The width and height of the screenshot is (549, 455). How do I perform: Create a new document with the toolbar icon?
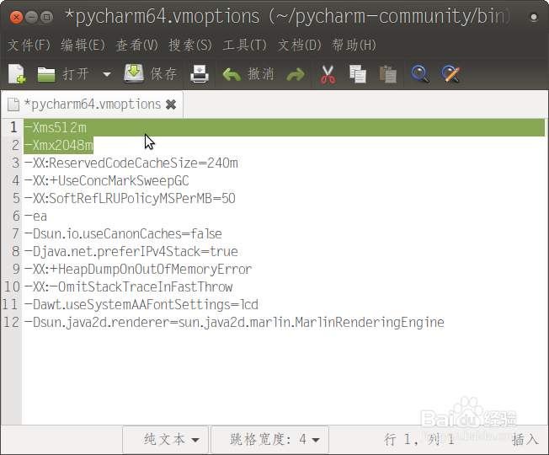click(17, 74)
